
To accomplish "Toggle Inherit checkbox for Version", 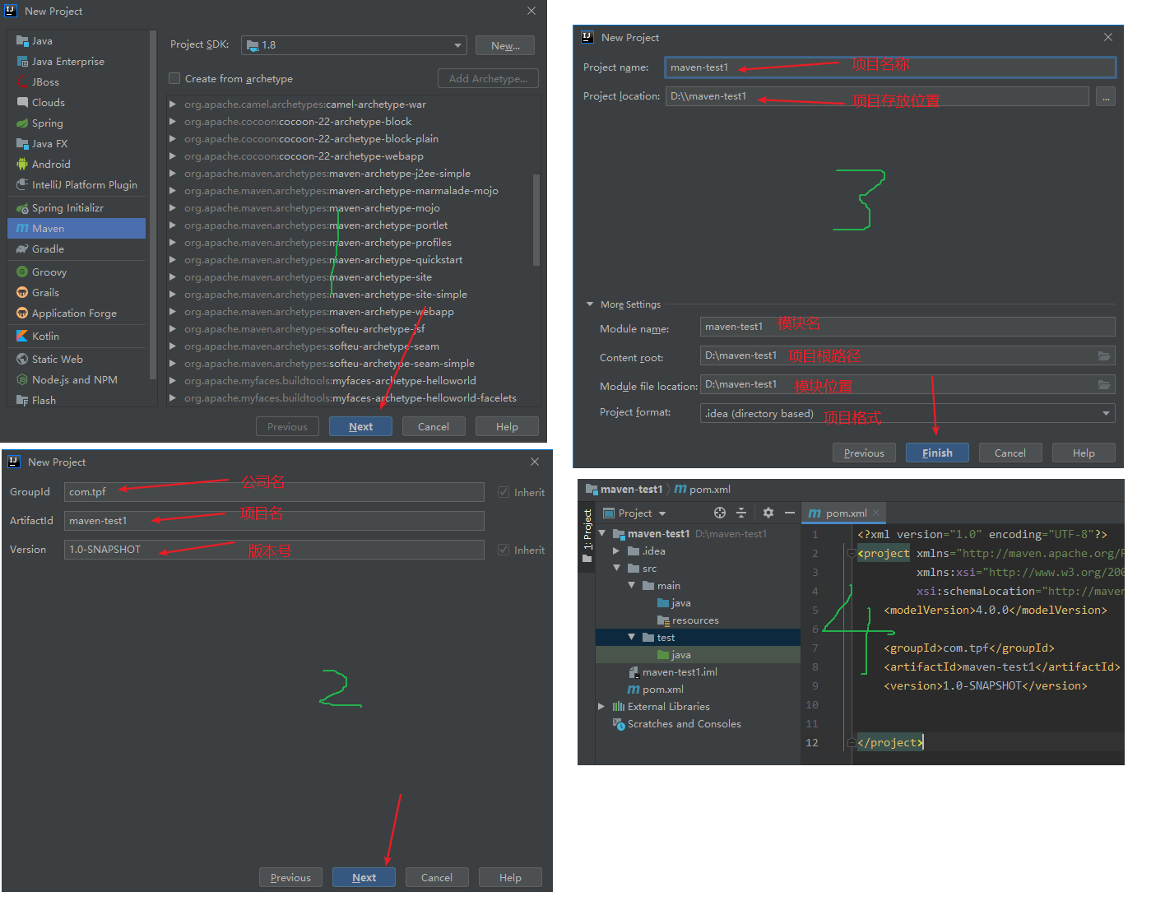I will click(504, 550).
